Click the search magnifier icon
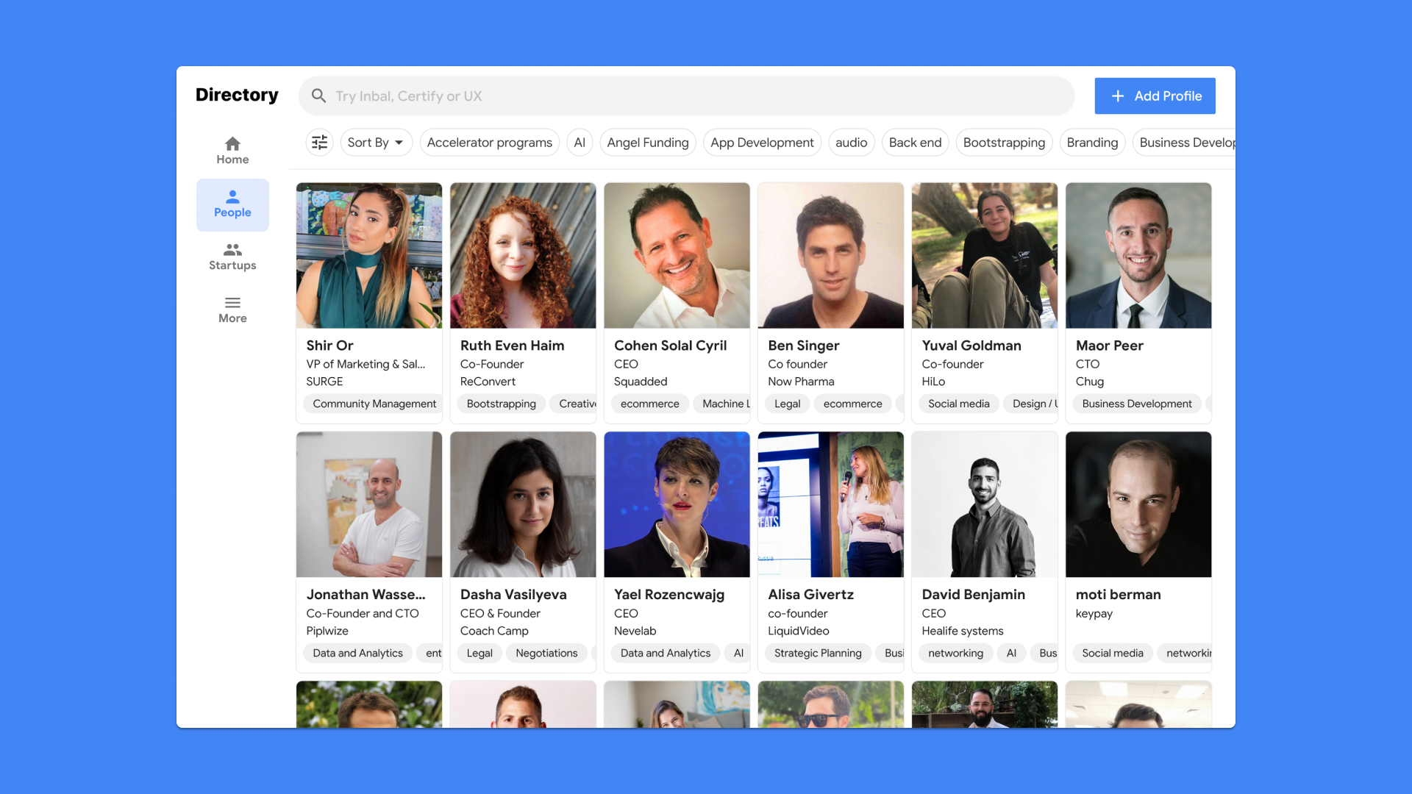 click(318, 96)
